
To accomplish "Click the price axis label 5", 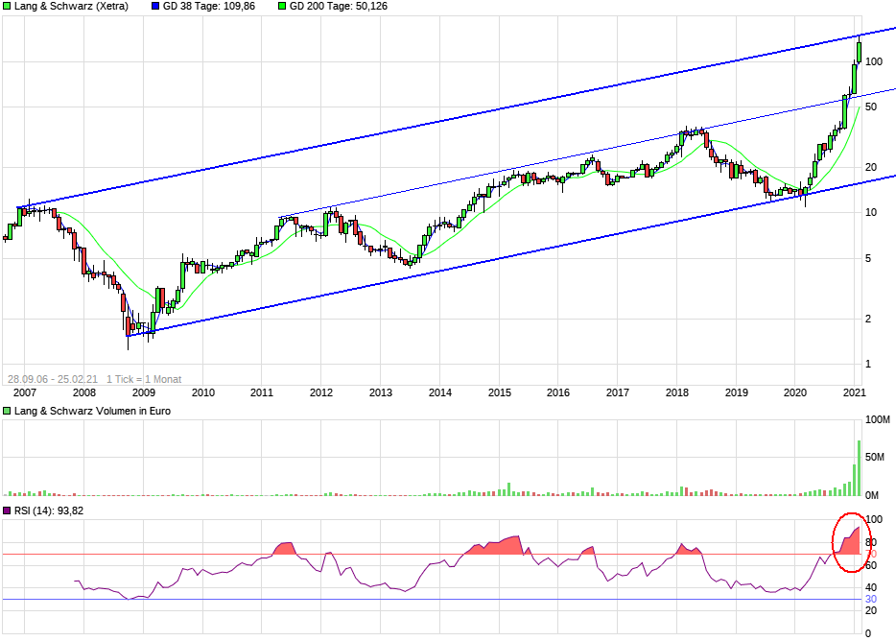I will click(868, 258).
